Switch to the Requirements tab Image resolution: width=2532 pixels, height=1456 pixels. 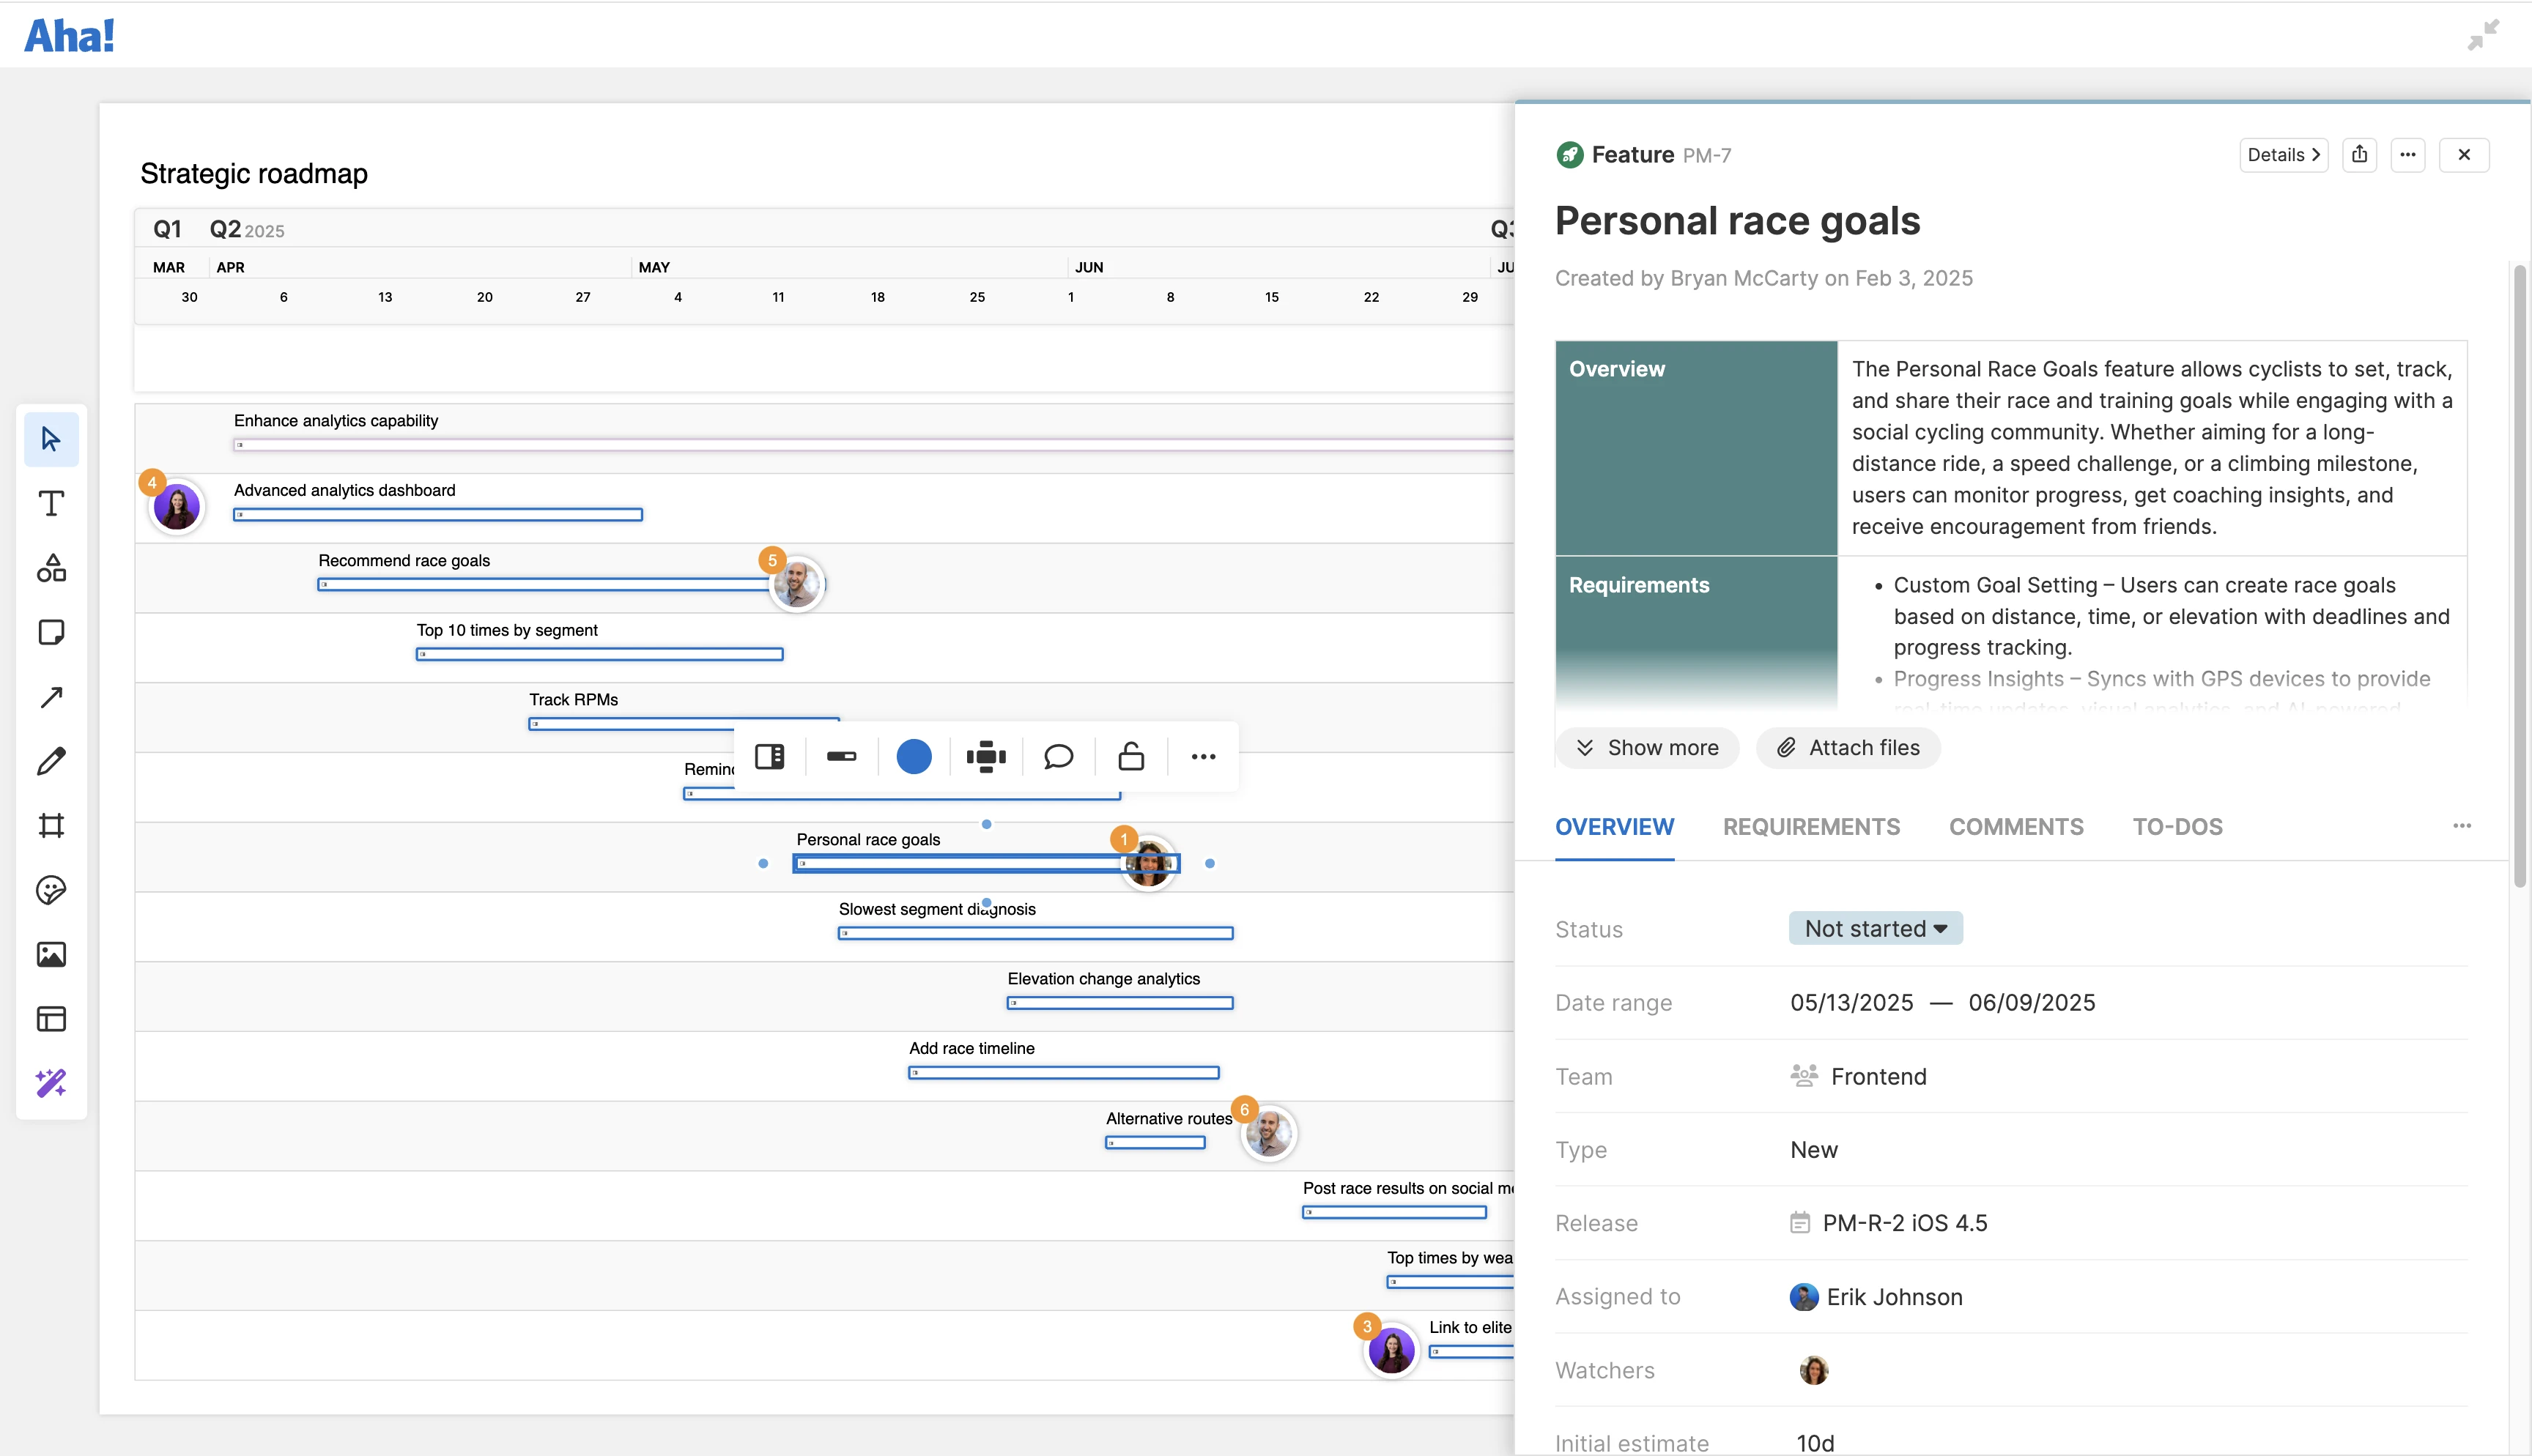tap(1811, 827)
